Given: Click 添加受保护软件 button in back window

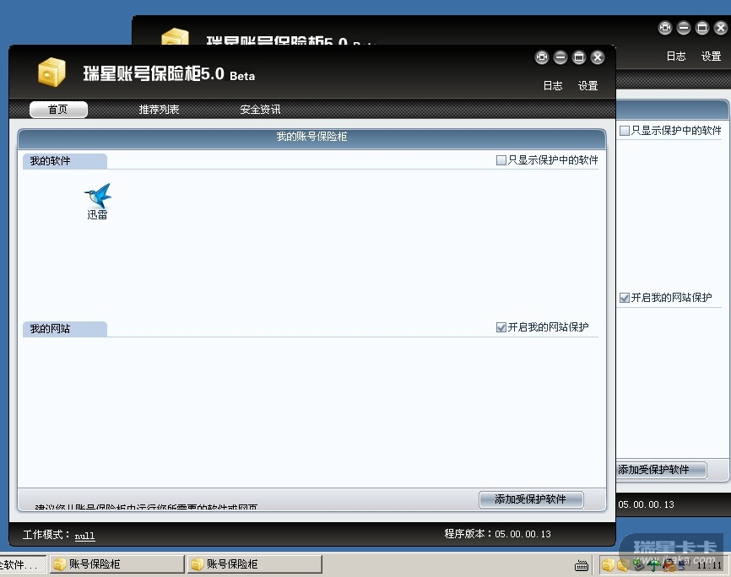Looking at the screenshot, I should point(661,469).
